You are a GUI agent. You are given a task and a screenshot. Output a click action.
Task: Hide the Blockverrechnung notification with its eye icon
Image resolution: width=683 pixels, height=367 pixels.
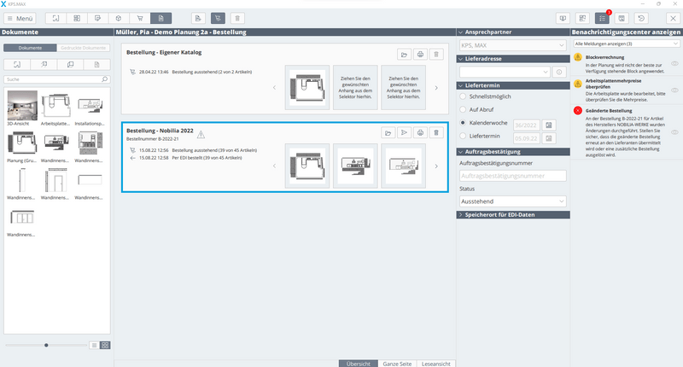pos(675,64)
